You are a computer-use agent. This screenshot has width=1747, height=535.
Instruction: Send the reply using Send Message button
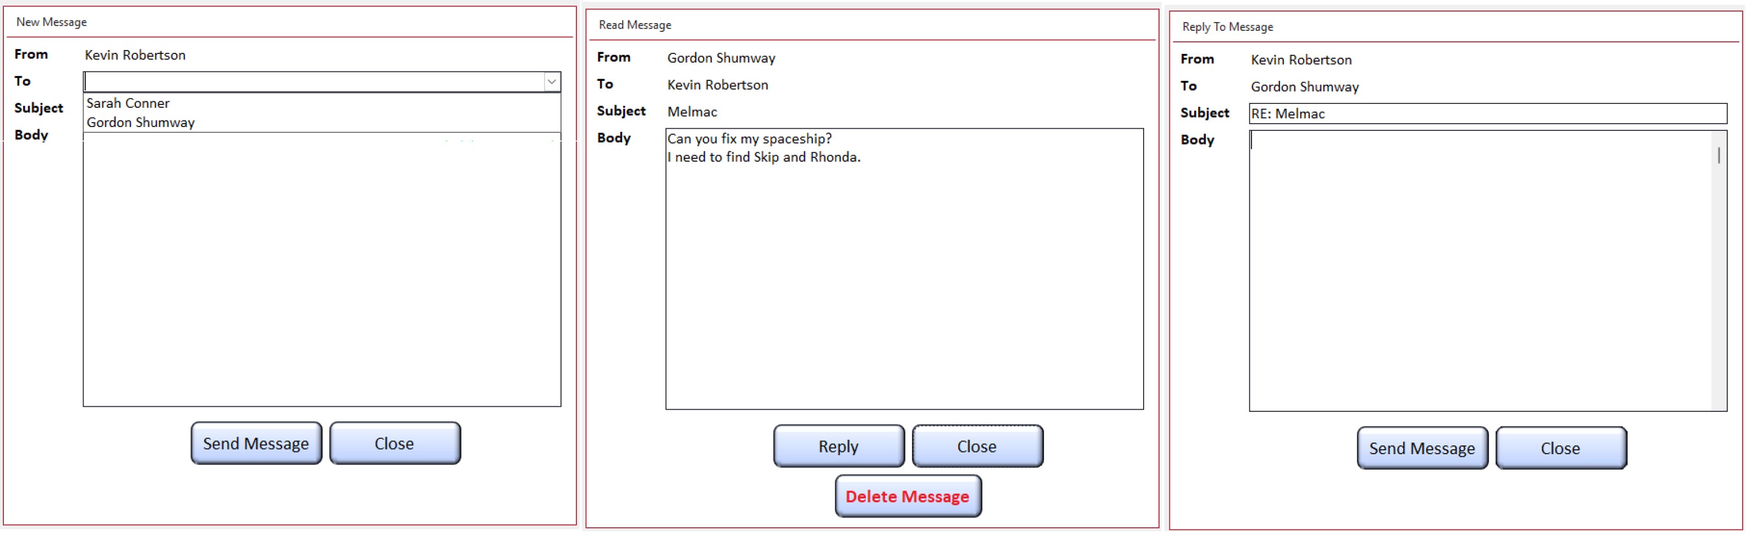click(x=1421, y=448)
